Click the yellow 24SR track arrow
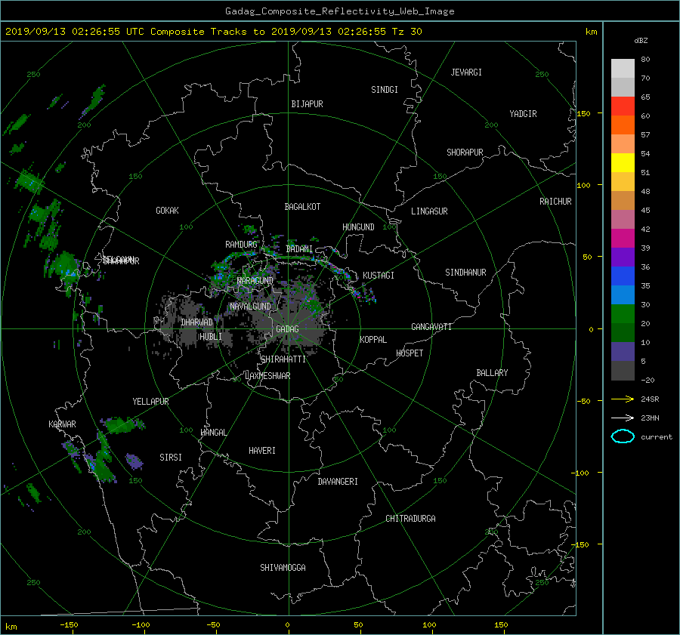Viewport: 680px width, 635px height. 623,399
